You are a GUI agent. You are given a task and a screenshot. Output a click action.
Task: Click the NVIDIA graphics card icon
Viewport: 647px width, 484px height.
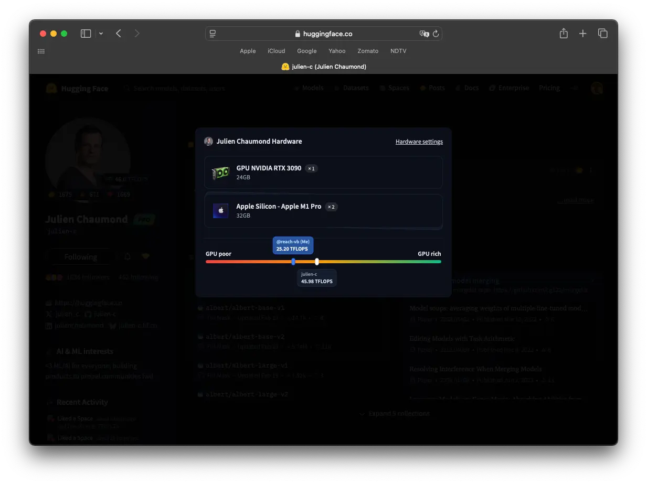click(x=220, y=173)
